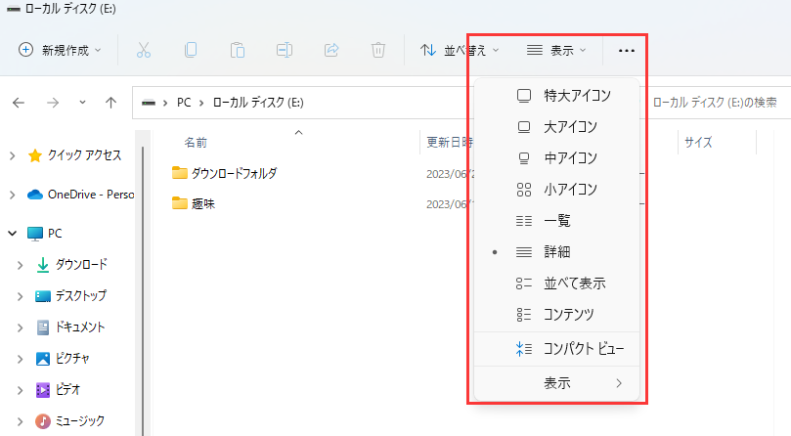Select コンテンツ view option
The height and width of the screenshot is (436, 791).
[557, 315]
